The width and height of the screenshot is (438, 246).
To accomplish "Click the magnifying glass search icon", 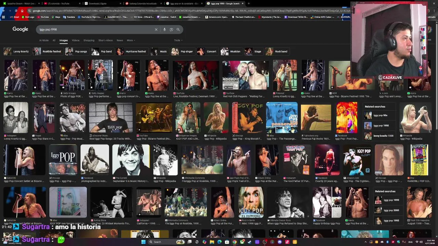I will [178, 29].
